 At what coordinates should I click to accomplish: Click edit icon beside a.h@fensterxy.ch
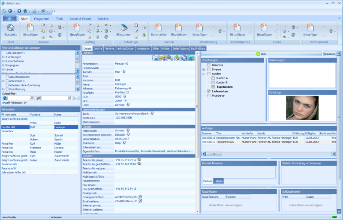(140, 197)
